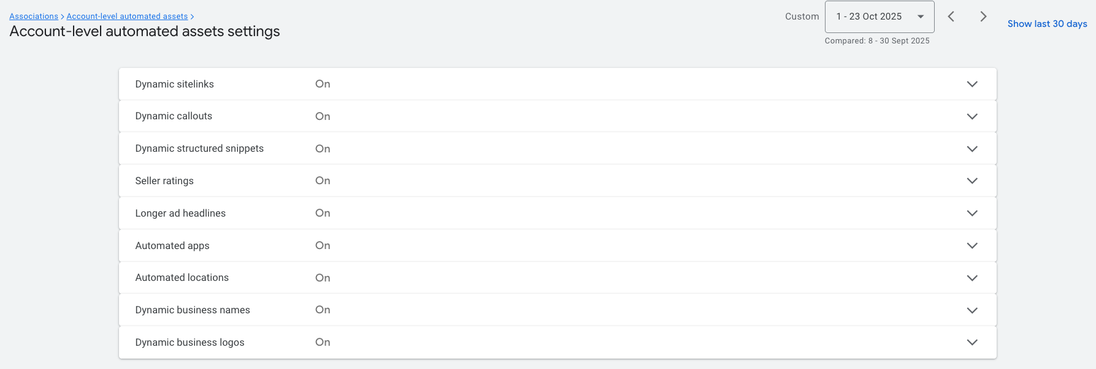Screen dimensions: 1096x369
Task: Expand the Automated apps chevron
Action: (x=972, y=245)
